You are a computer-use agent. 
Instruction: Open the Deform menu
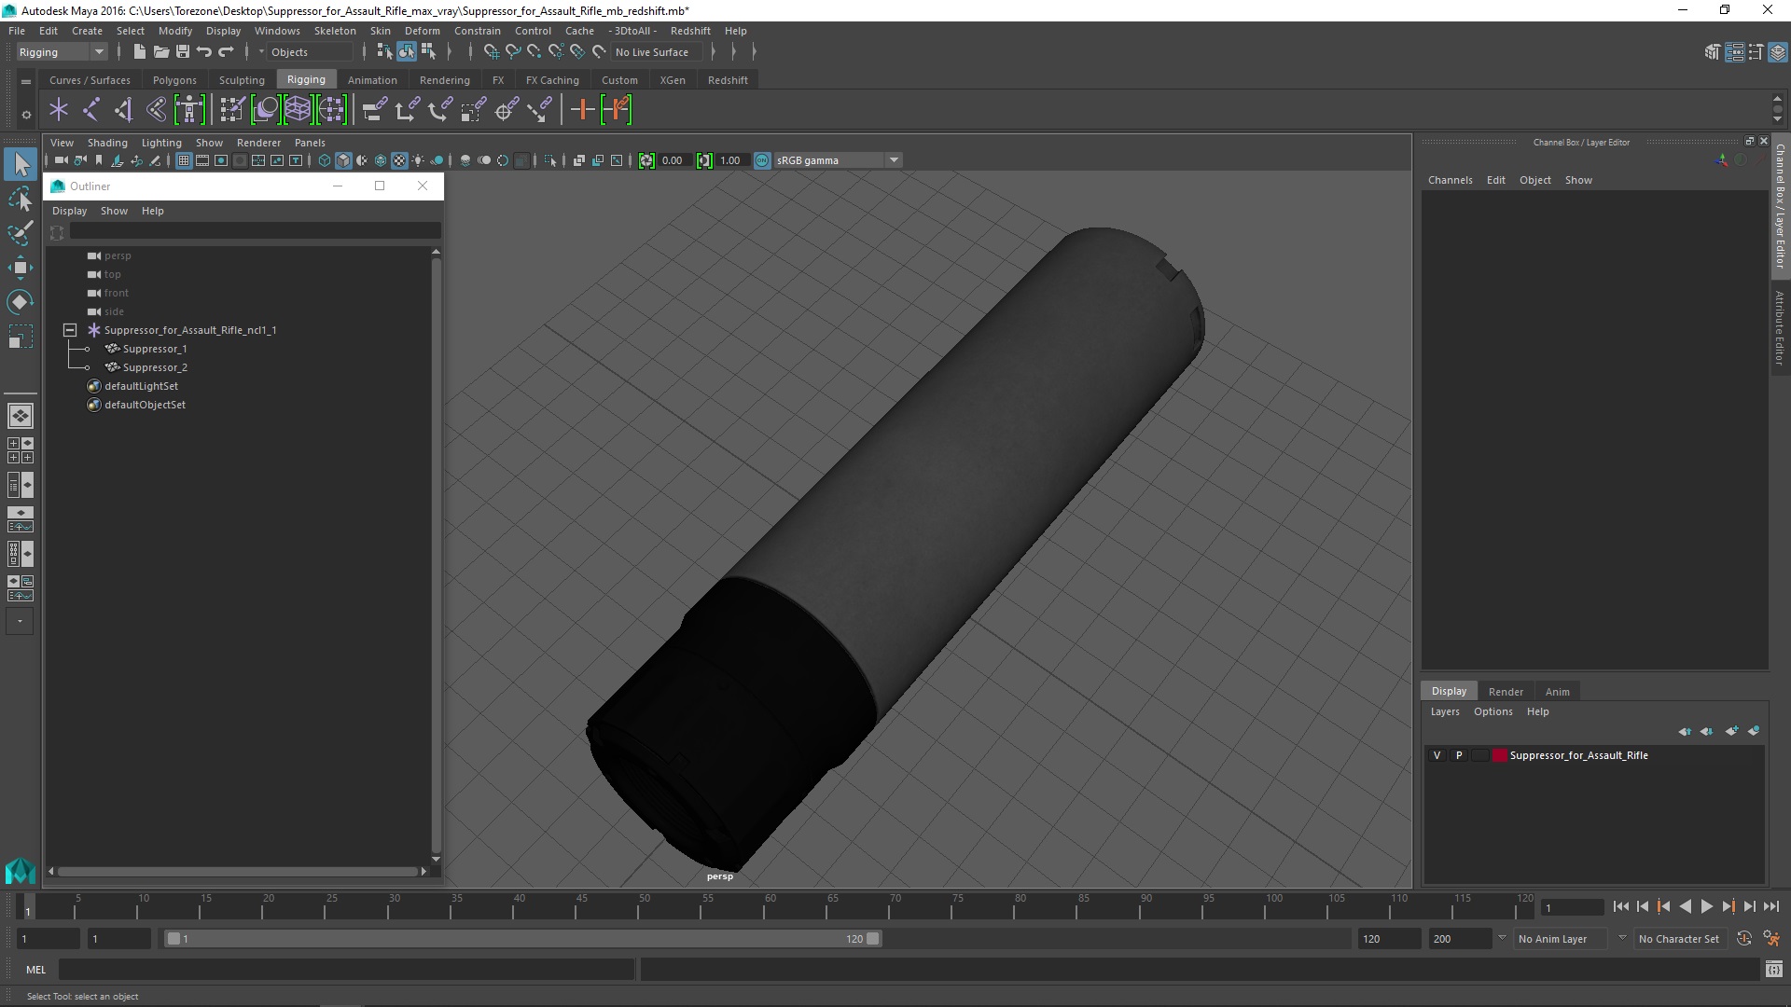coord(422,31)
